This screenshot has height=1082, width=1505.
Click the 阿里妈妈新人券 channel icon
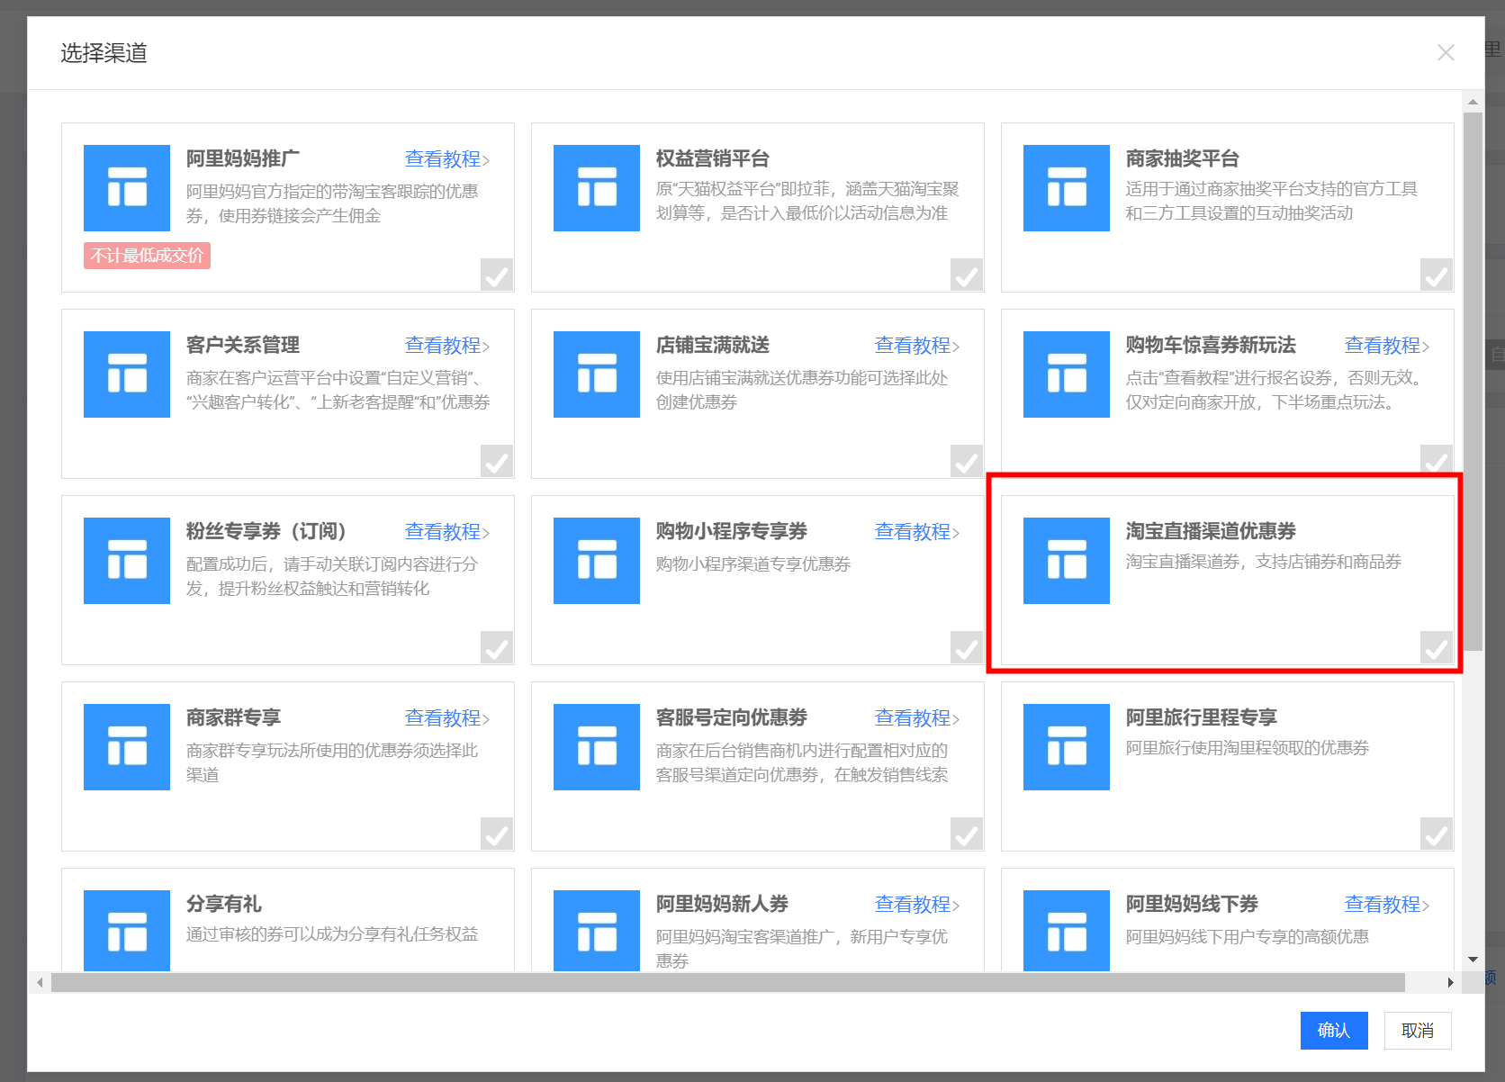(597, 931)
